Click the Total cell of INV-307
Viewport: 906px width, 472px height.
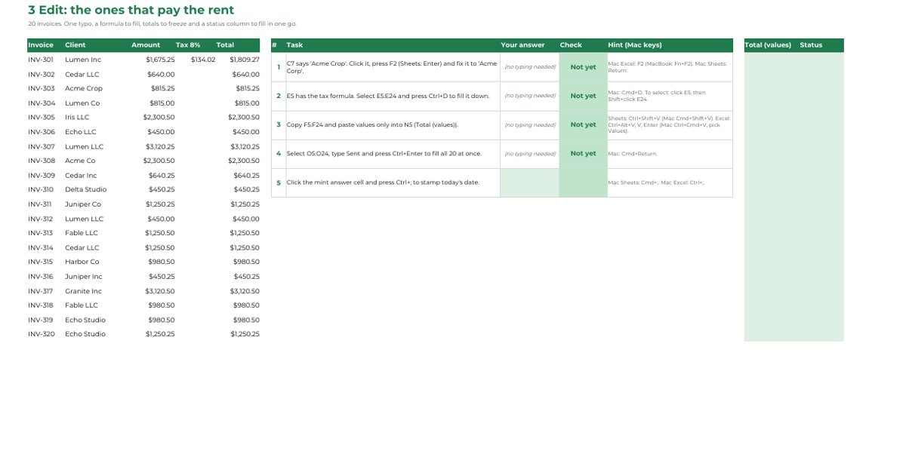click(239, 147)
